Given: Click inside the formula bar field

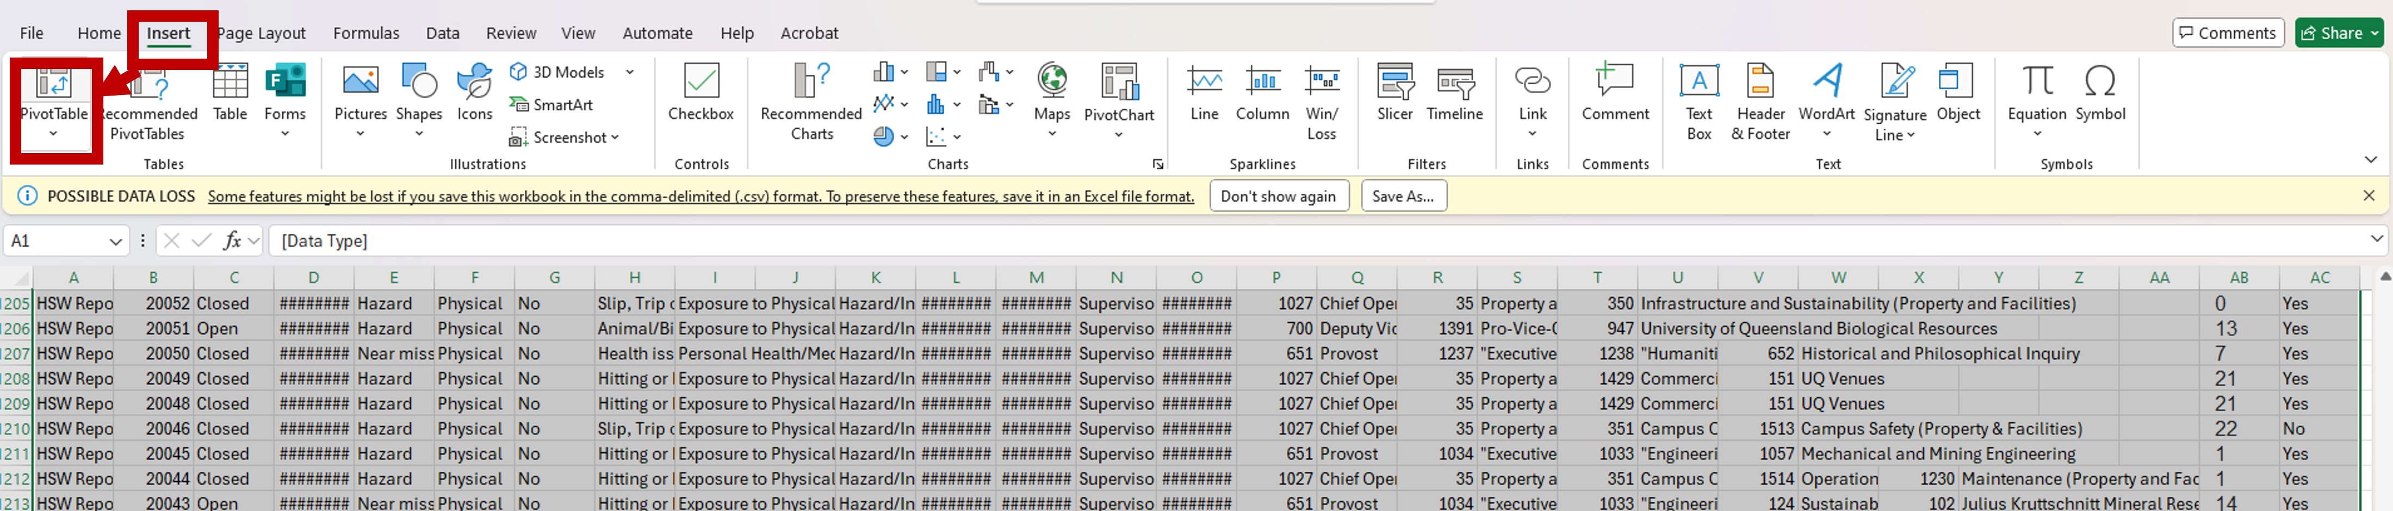Looking at the screenshot, I should click(x=1315, y=240).
